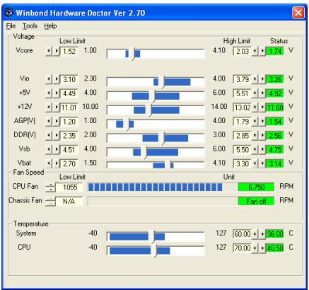Screen dimensions: 309x290
Task: Click Vcore high limit field 2.03
Action: [243, 51]
